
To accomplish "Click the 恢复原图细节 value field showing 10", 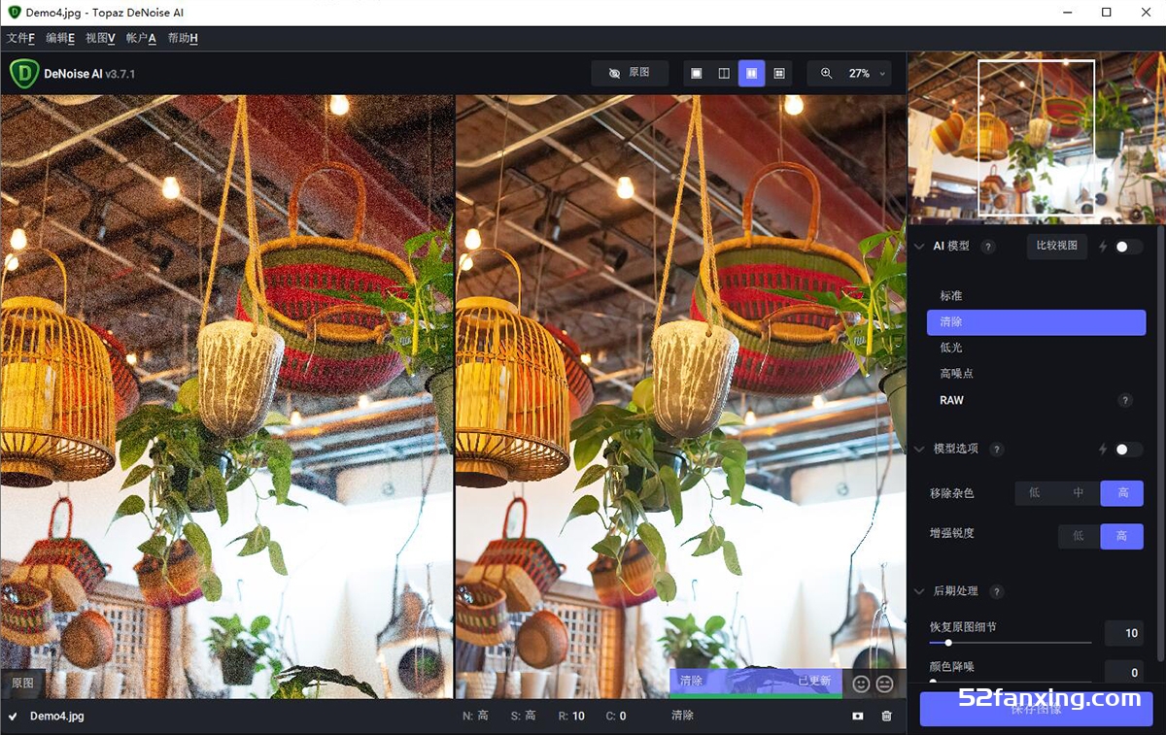I will [x=1124, y=633].
